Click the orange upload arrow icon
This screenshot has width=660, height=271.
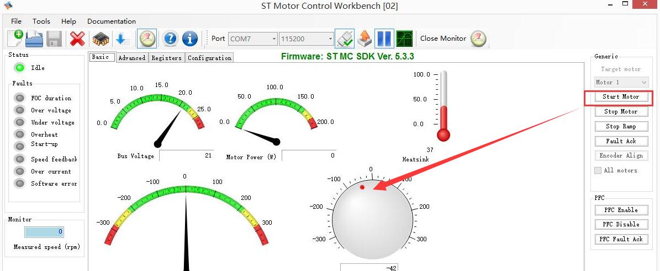click(364, 39)
